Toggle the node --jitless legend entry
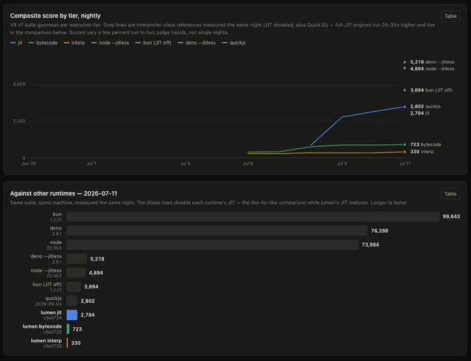Viewport: 471px width, 361px height. pos(110,43)
